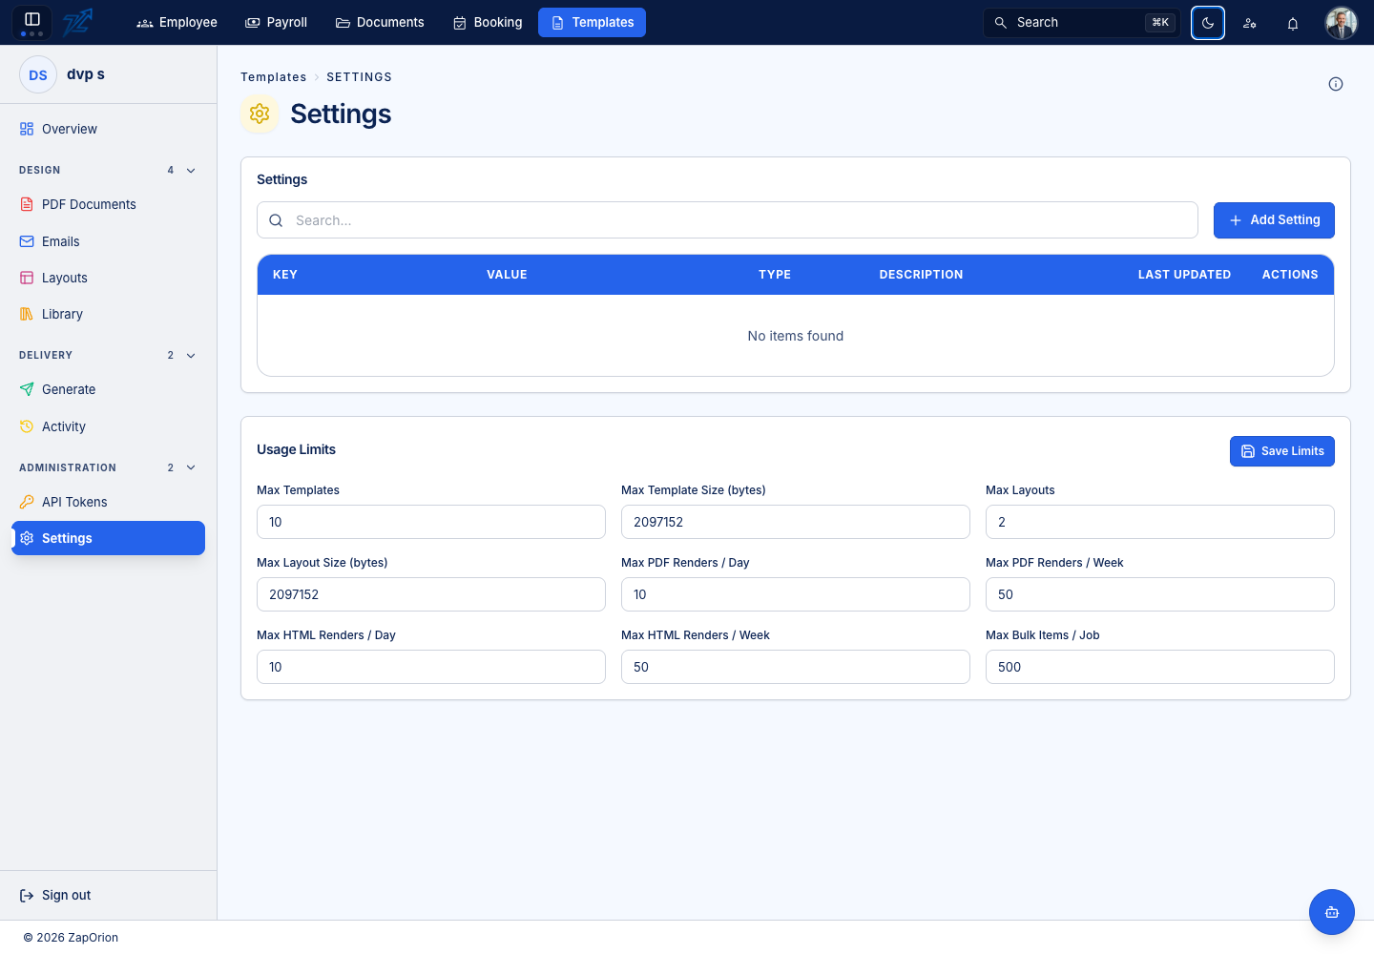Collapse the Administration section chevron
This screenshot has height=954, width=1374.
click(191, 467)
